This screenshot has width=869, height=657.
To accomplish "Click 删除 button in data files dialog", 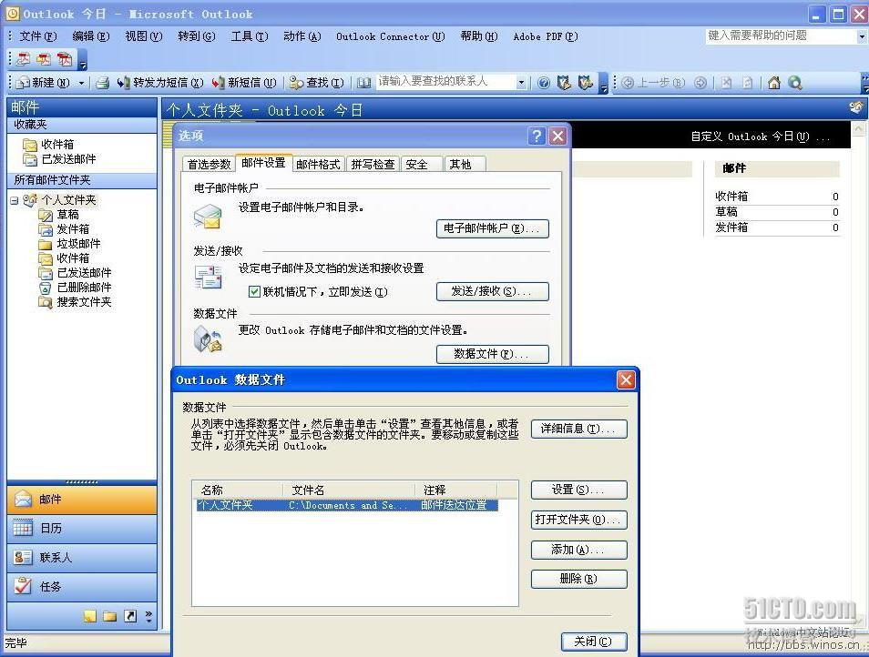I will click(579, 579).
